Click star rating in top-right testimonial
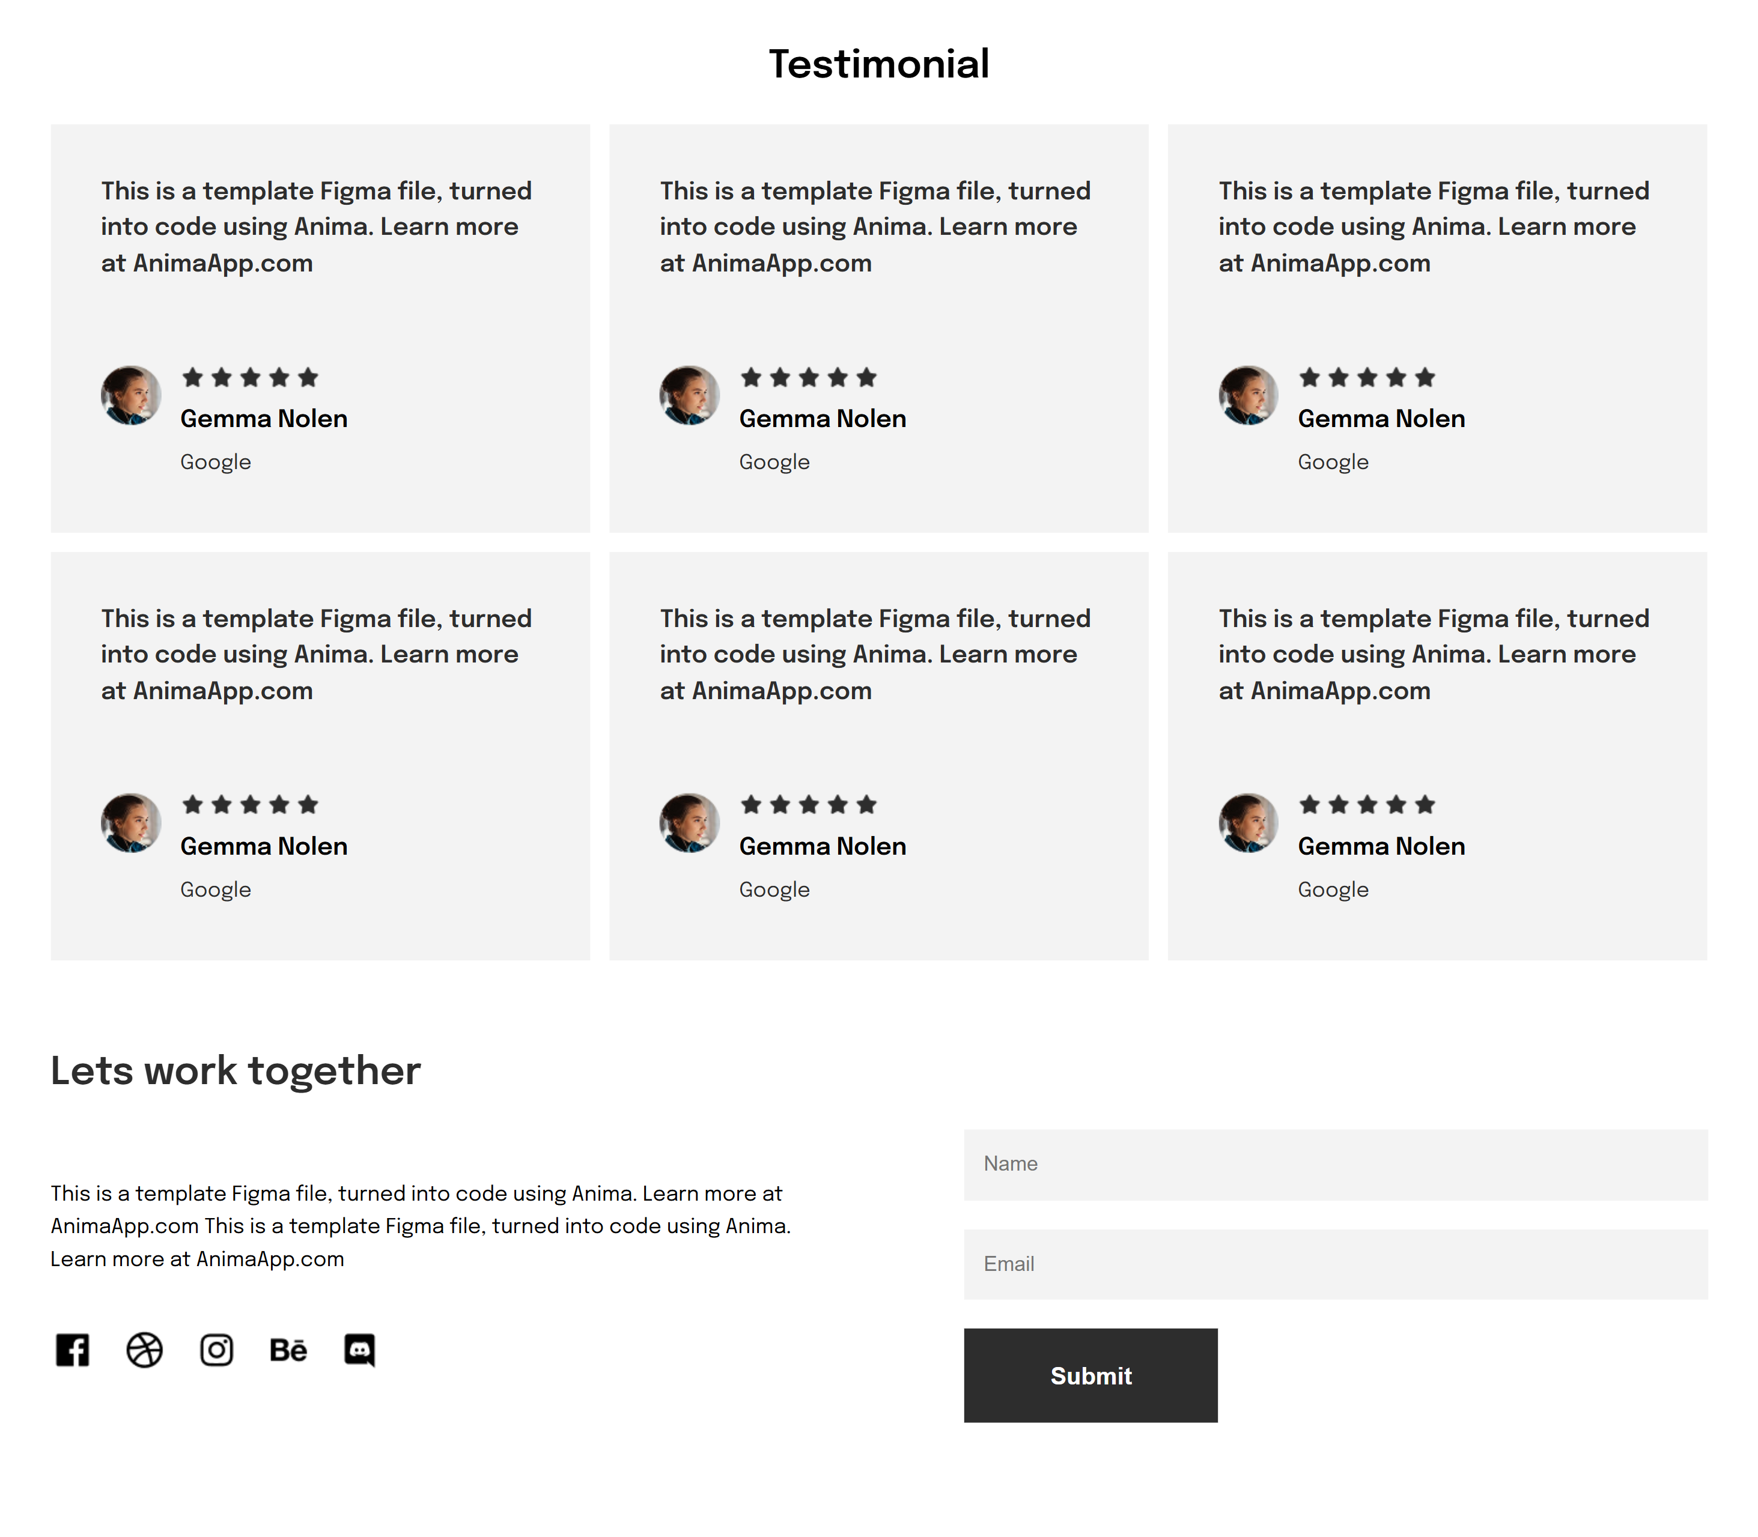1758x1537 pixels. tap(1367, 377)
